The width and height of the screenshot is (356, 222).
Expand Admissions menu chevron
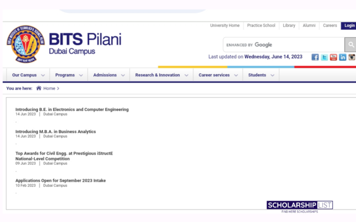pyautogui.click(x=123, y=75)
